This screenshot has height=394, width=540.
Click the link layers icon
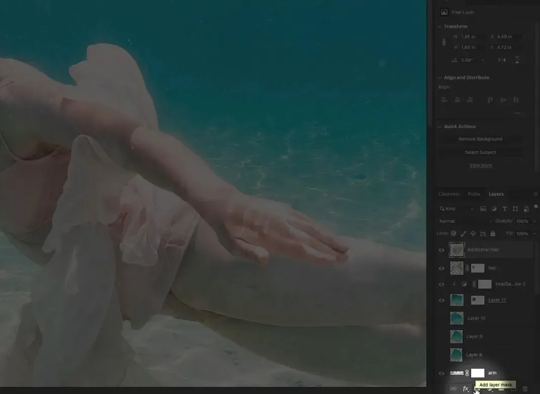point(454,388)
